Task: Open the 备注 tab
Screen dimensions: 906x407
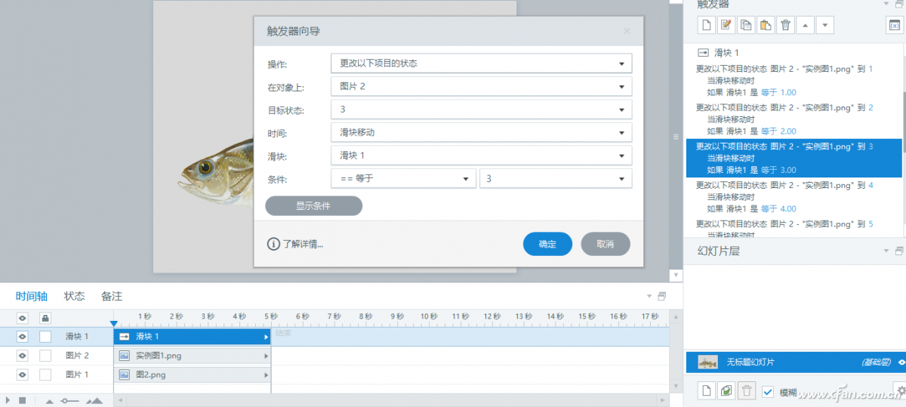Action: pos(112,296)
